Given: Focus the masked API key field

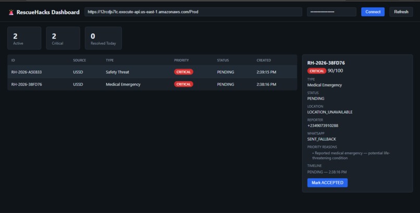Looking at the screenshot, I should click(x=331, y=12).
